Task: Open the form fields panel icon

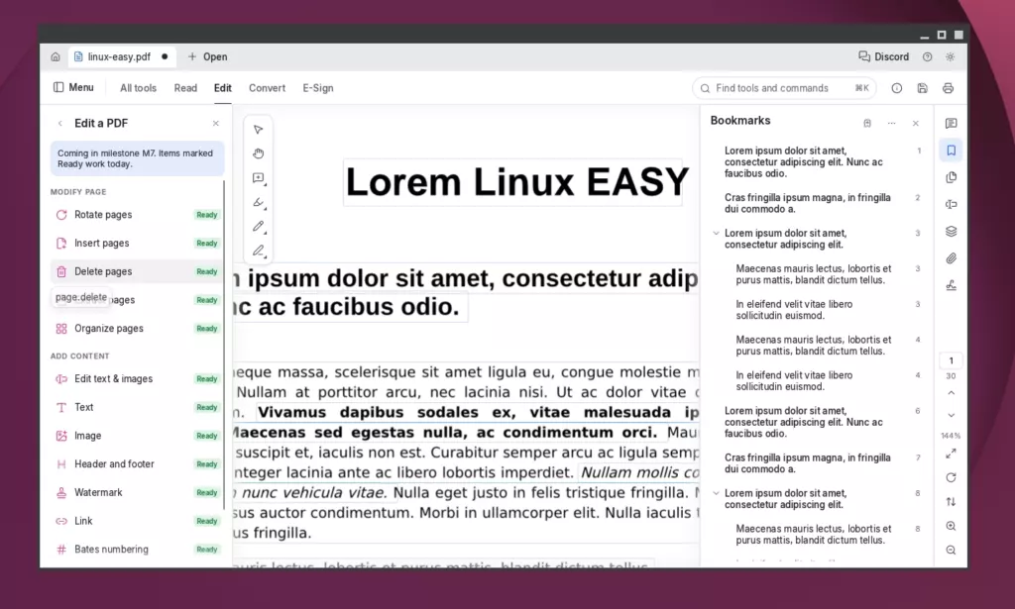Action: [951, 204]
